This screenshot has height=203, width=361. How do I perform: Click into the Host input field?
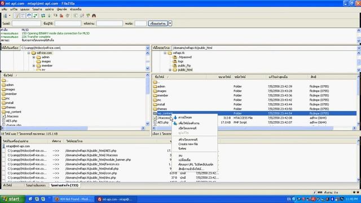coord(27,24)
